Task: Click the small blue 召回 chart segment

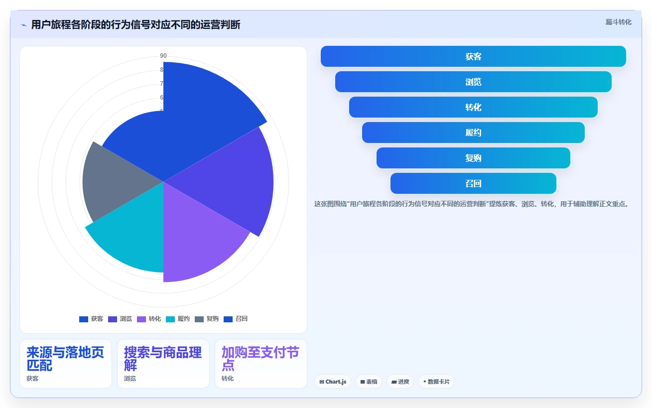Action: [x=142, y=144]
